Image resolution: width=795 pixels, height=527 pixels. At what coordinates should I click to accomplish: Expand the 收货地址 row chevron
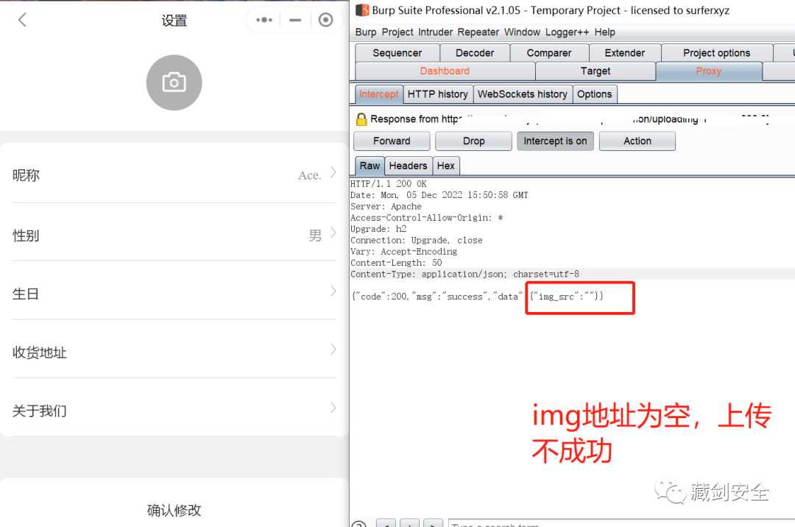[x=333, y=349]
